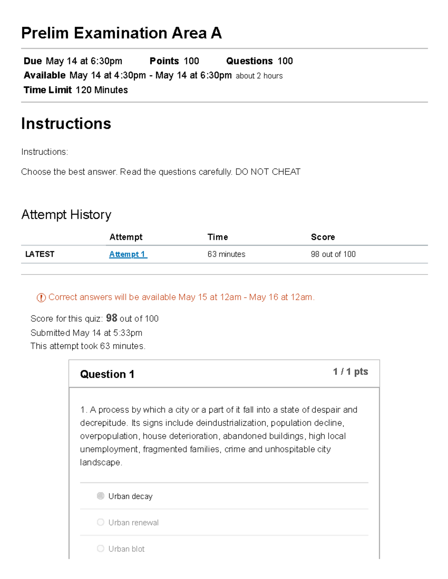Select the Urban decay radio button
448x579 pixels.
click(x=100, y=496)
